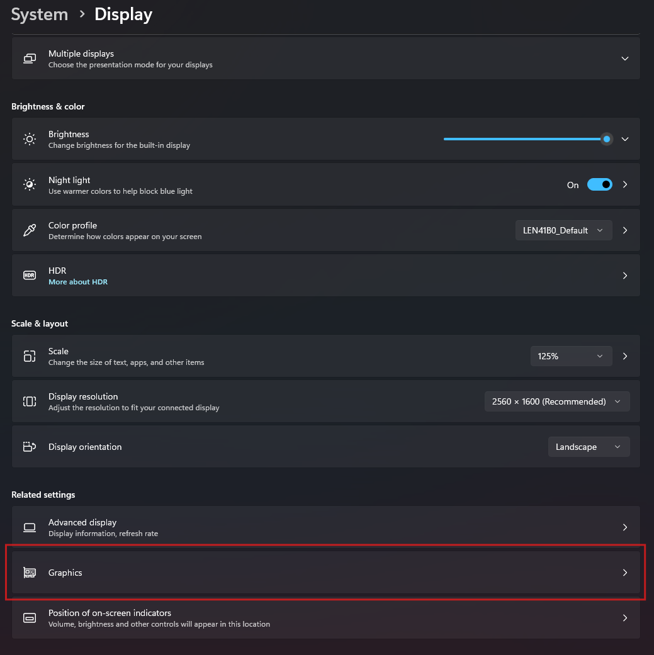Open the Scale percentage dropdown
This screenshot has width=654, height=655.
[570, 355]
